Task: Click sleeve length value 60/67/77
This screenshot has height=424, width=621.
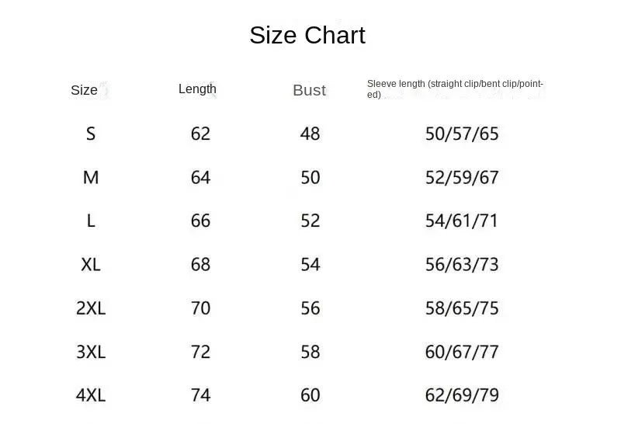Action: coord(462,352)
